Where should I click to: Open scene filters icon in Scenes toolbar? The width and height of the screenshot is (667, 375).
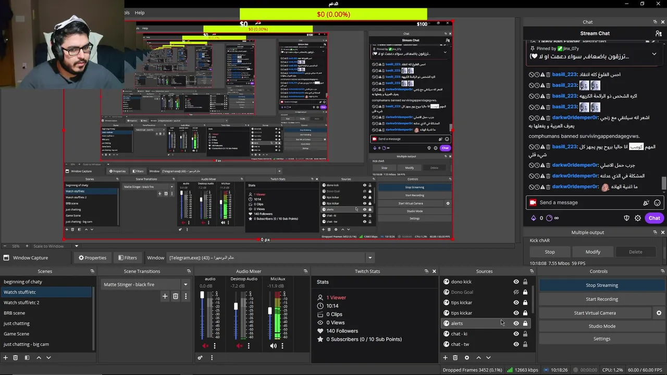(x=27, y=358)
